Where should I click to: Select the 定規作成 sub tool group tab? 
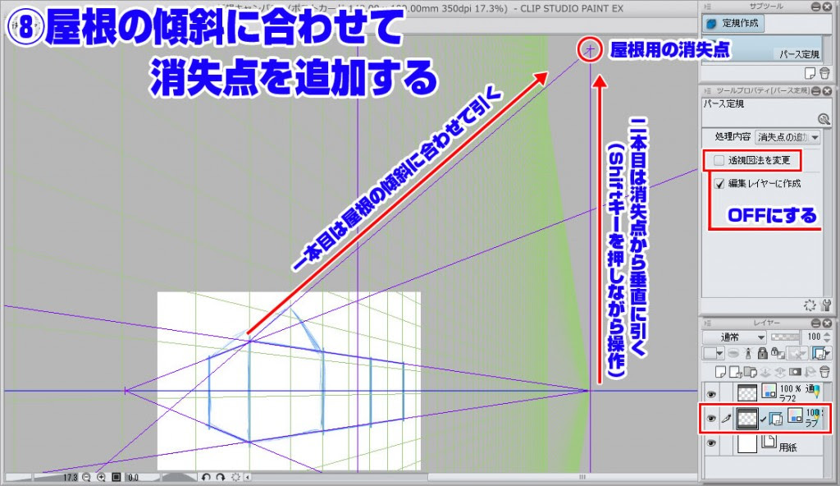click(733, 23)
